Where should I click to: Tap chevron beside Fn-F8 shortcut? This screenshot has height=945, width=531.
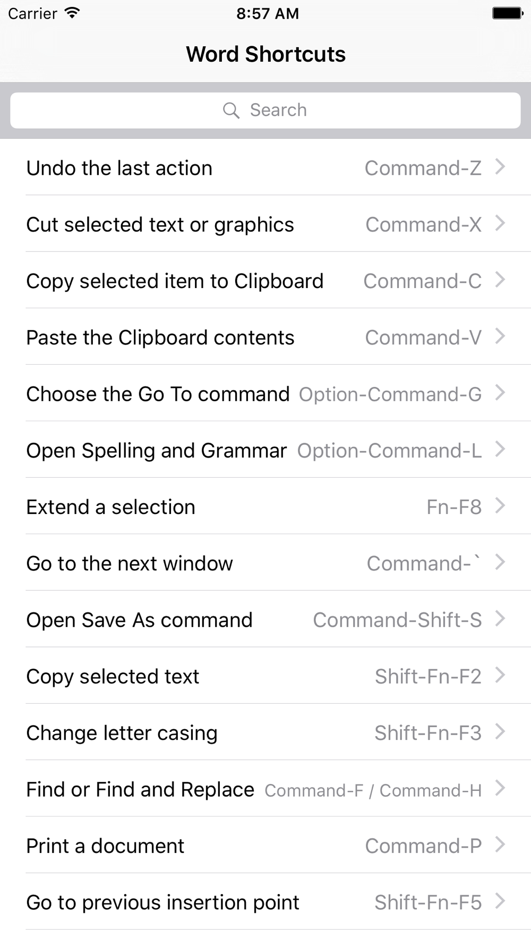[x=500, y=506]
